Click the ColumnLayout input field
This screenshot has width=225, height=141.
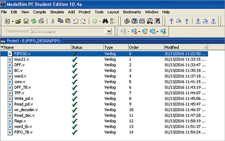point(67,31)
